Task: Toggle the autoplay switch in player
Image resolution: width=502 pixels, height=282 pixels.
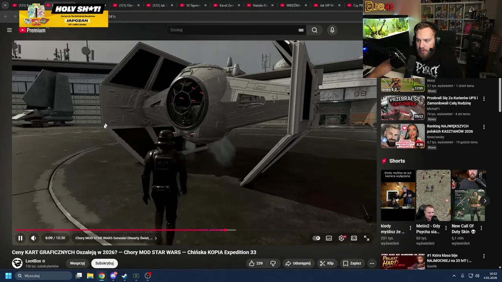Action: (x=316, y=238)
